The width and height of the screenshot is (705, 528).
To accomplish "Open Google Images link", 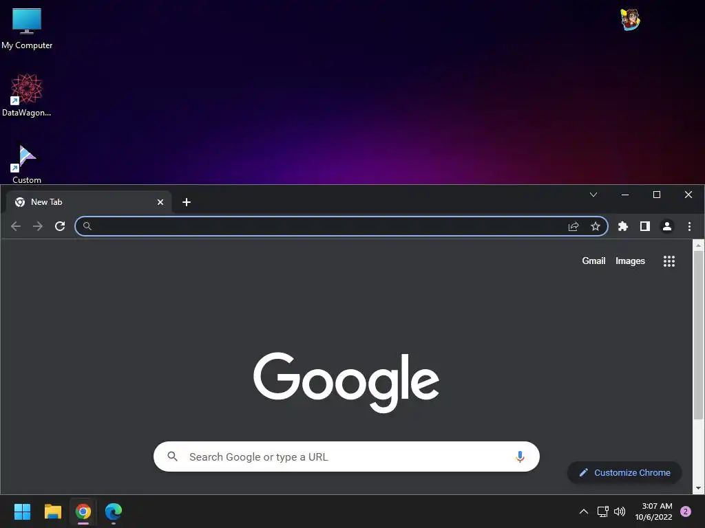I will pos(630,261).
